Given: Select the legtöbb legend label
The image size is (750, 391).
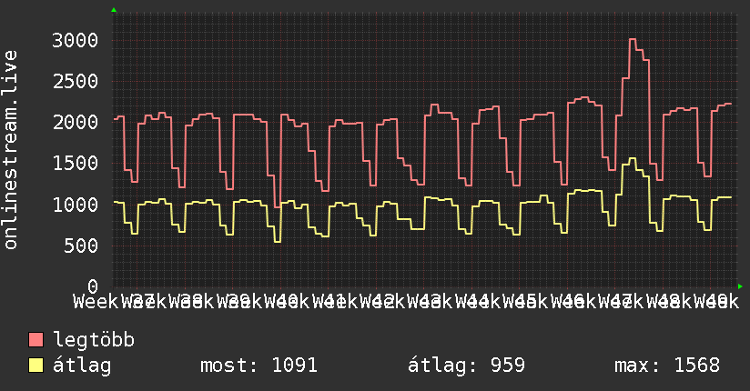Looking at the screenshot, I should click(94, 340).
